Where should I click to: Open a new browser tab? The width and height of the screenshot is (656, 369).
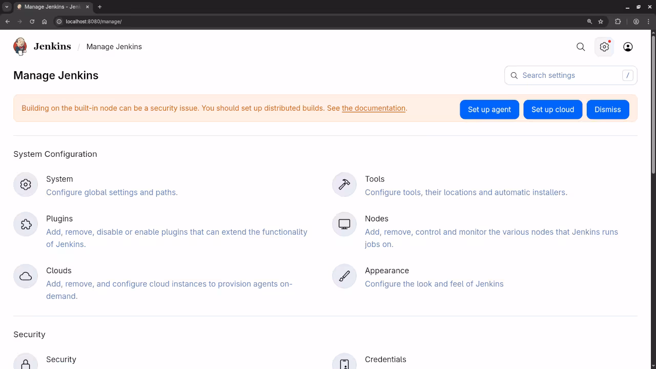click(99, 7)
